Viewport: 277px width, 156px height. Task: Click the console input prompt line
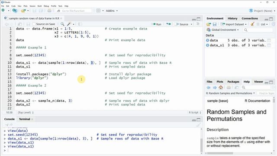102,150
